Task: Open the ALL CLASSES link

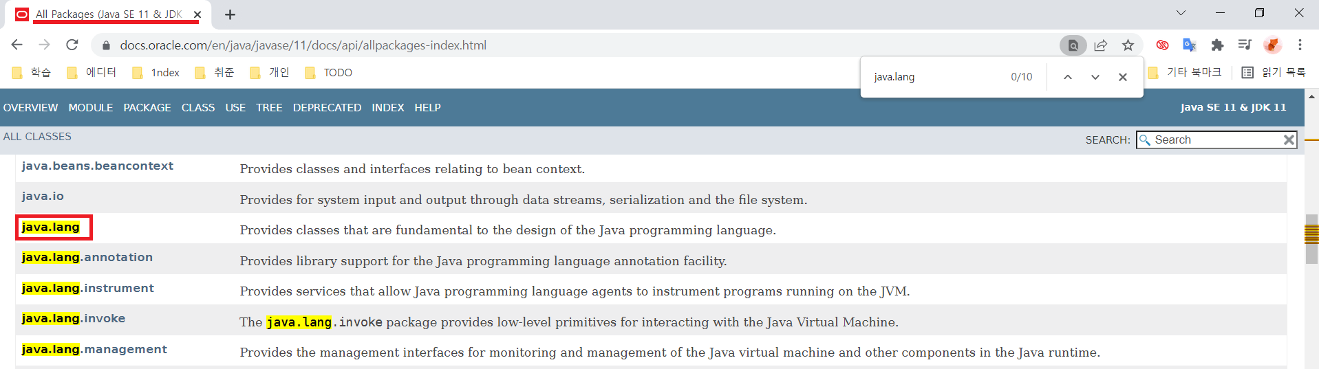Action: pos(37,137)
